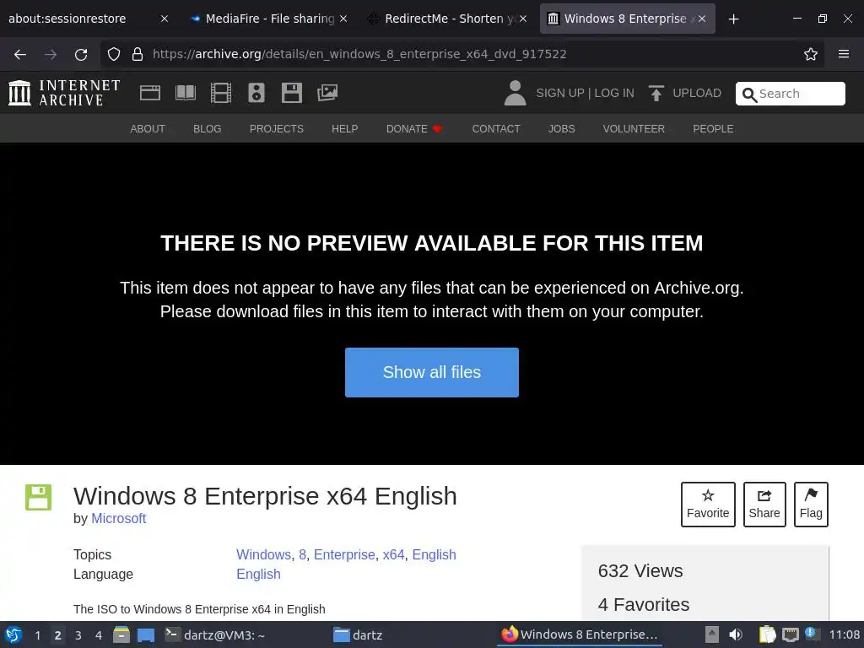Close the MediaFire tab
Screen dimensions: 864x648
point(343,19)
